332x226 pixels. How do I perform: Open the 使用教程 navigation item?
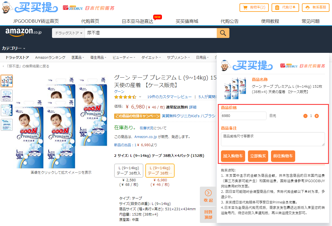tap(270, 21)
